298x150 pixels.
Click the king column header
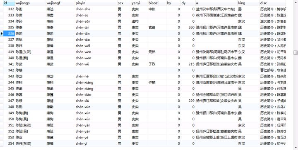(x=248, y=3)
